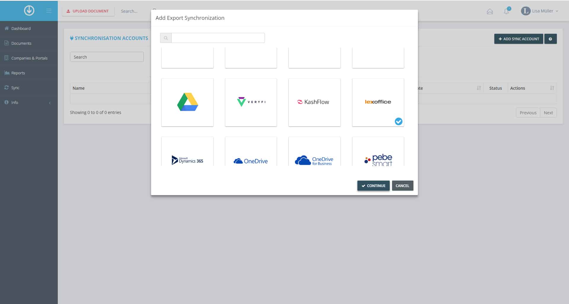Confirm with the Continue button
Screen dimensions: 569x304
click(373, 186)
